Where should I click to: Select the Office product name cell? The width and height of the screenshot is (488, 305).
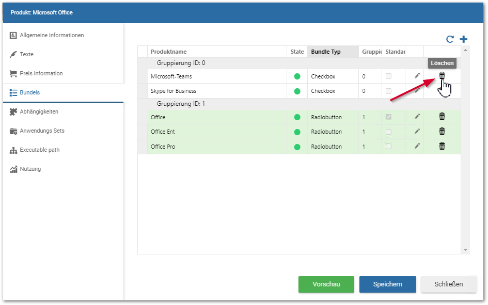point(217,117)
